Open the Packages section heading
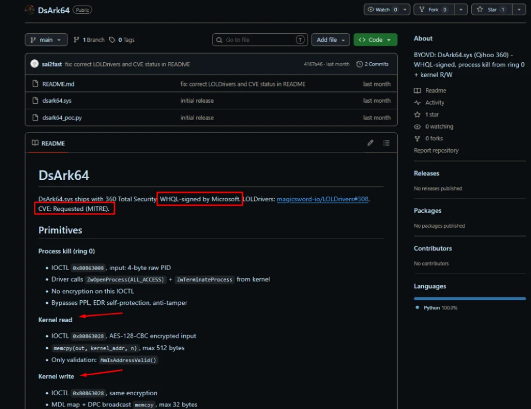The width and height of the screenshot is (531, 409). click(427, 210)
